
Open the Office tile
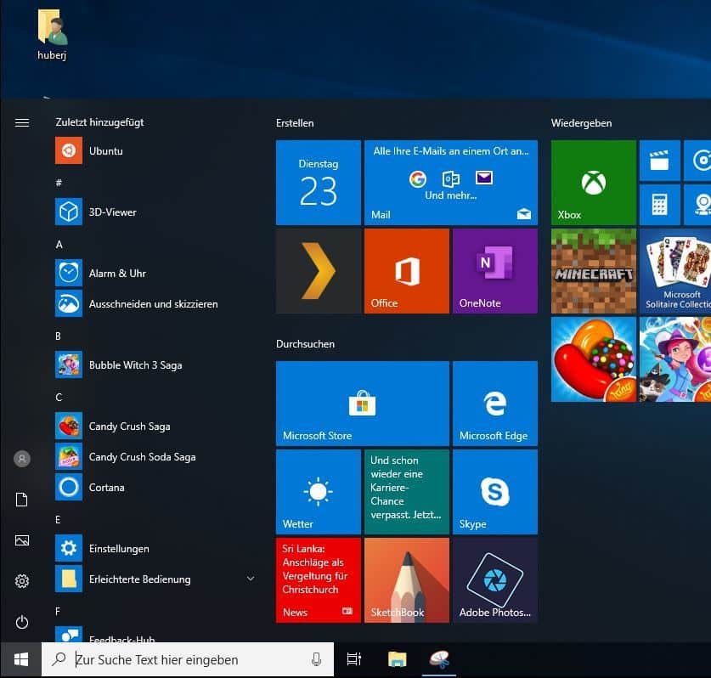(x=407, y=271)
